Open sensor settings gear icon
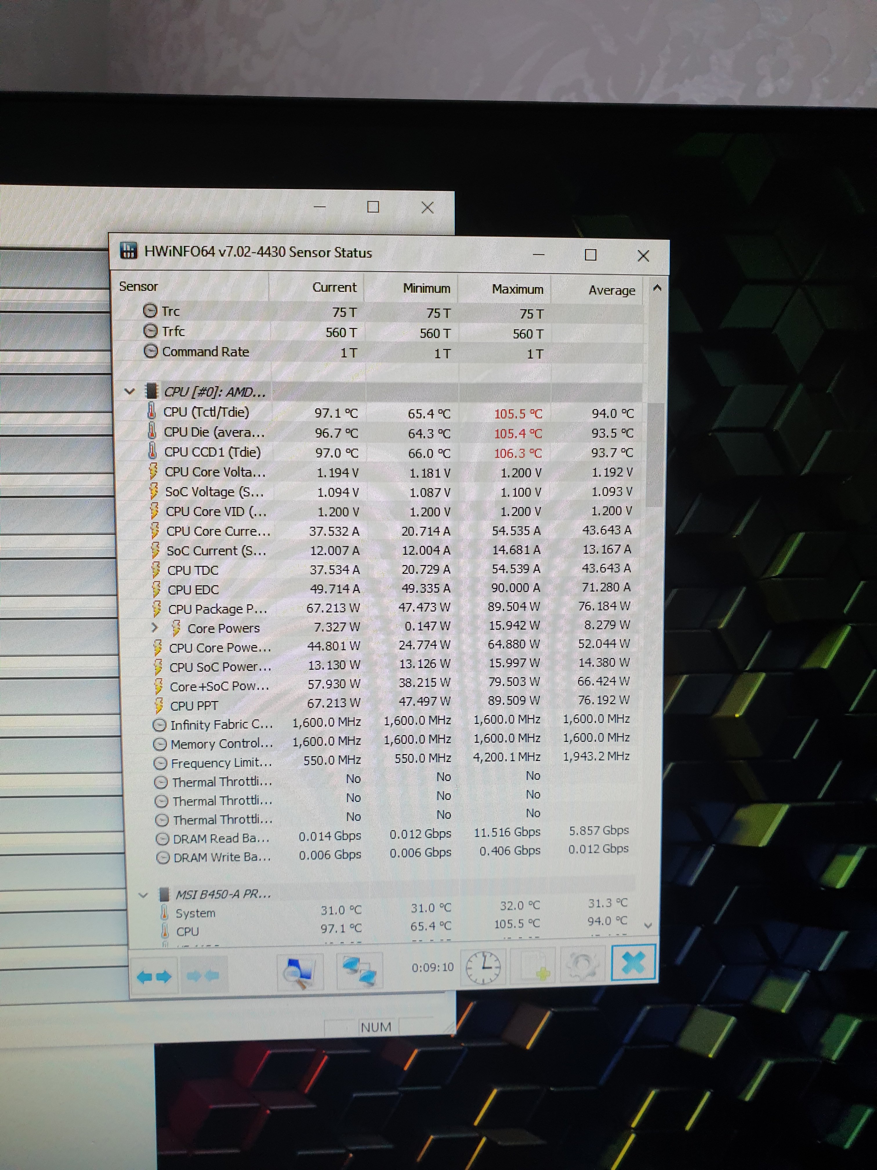This screenshot has width=877, height=1170. coord(583,966)
